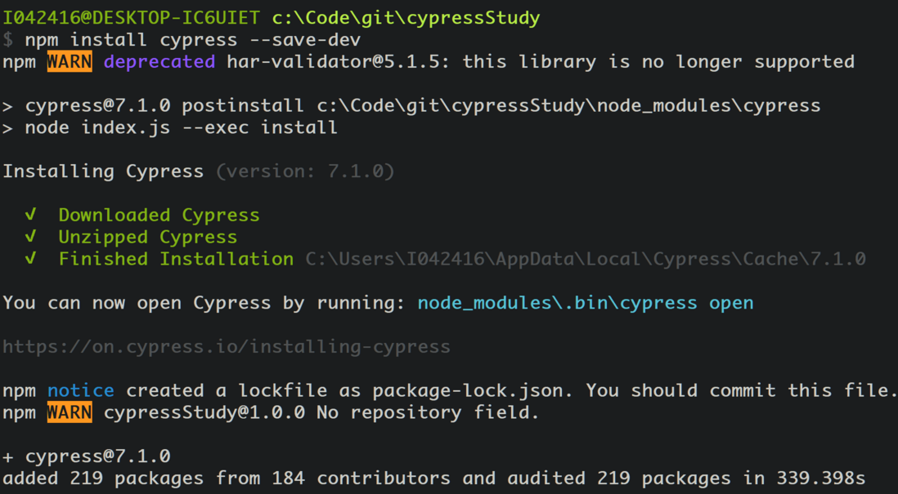
Task: Click the $ prompt symbol
Action: pyautogui.click(x=7, y=40)
